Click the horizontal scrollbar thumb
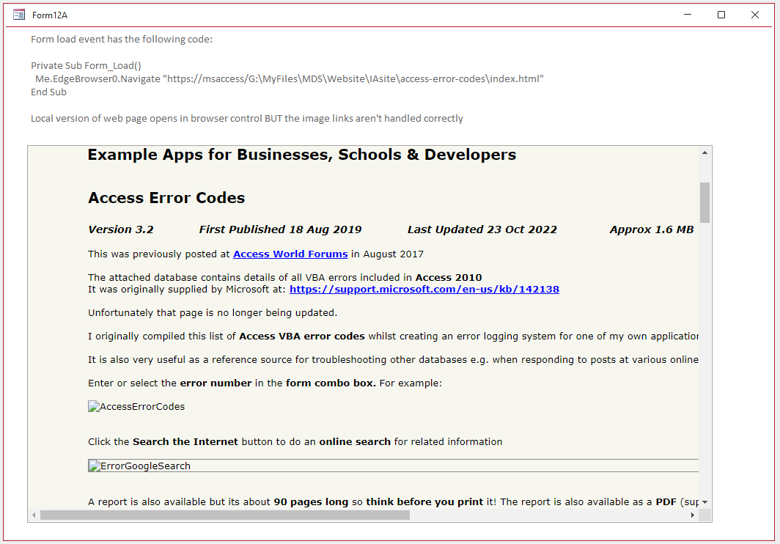The image size is (780, 544). pos(225,515)
